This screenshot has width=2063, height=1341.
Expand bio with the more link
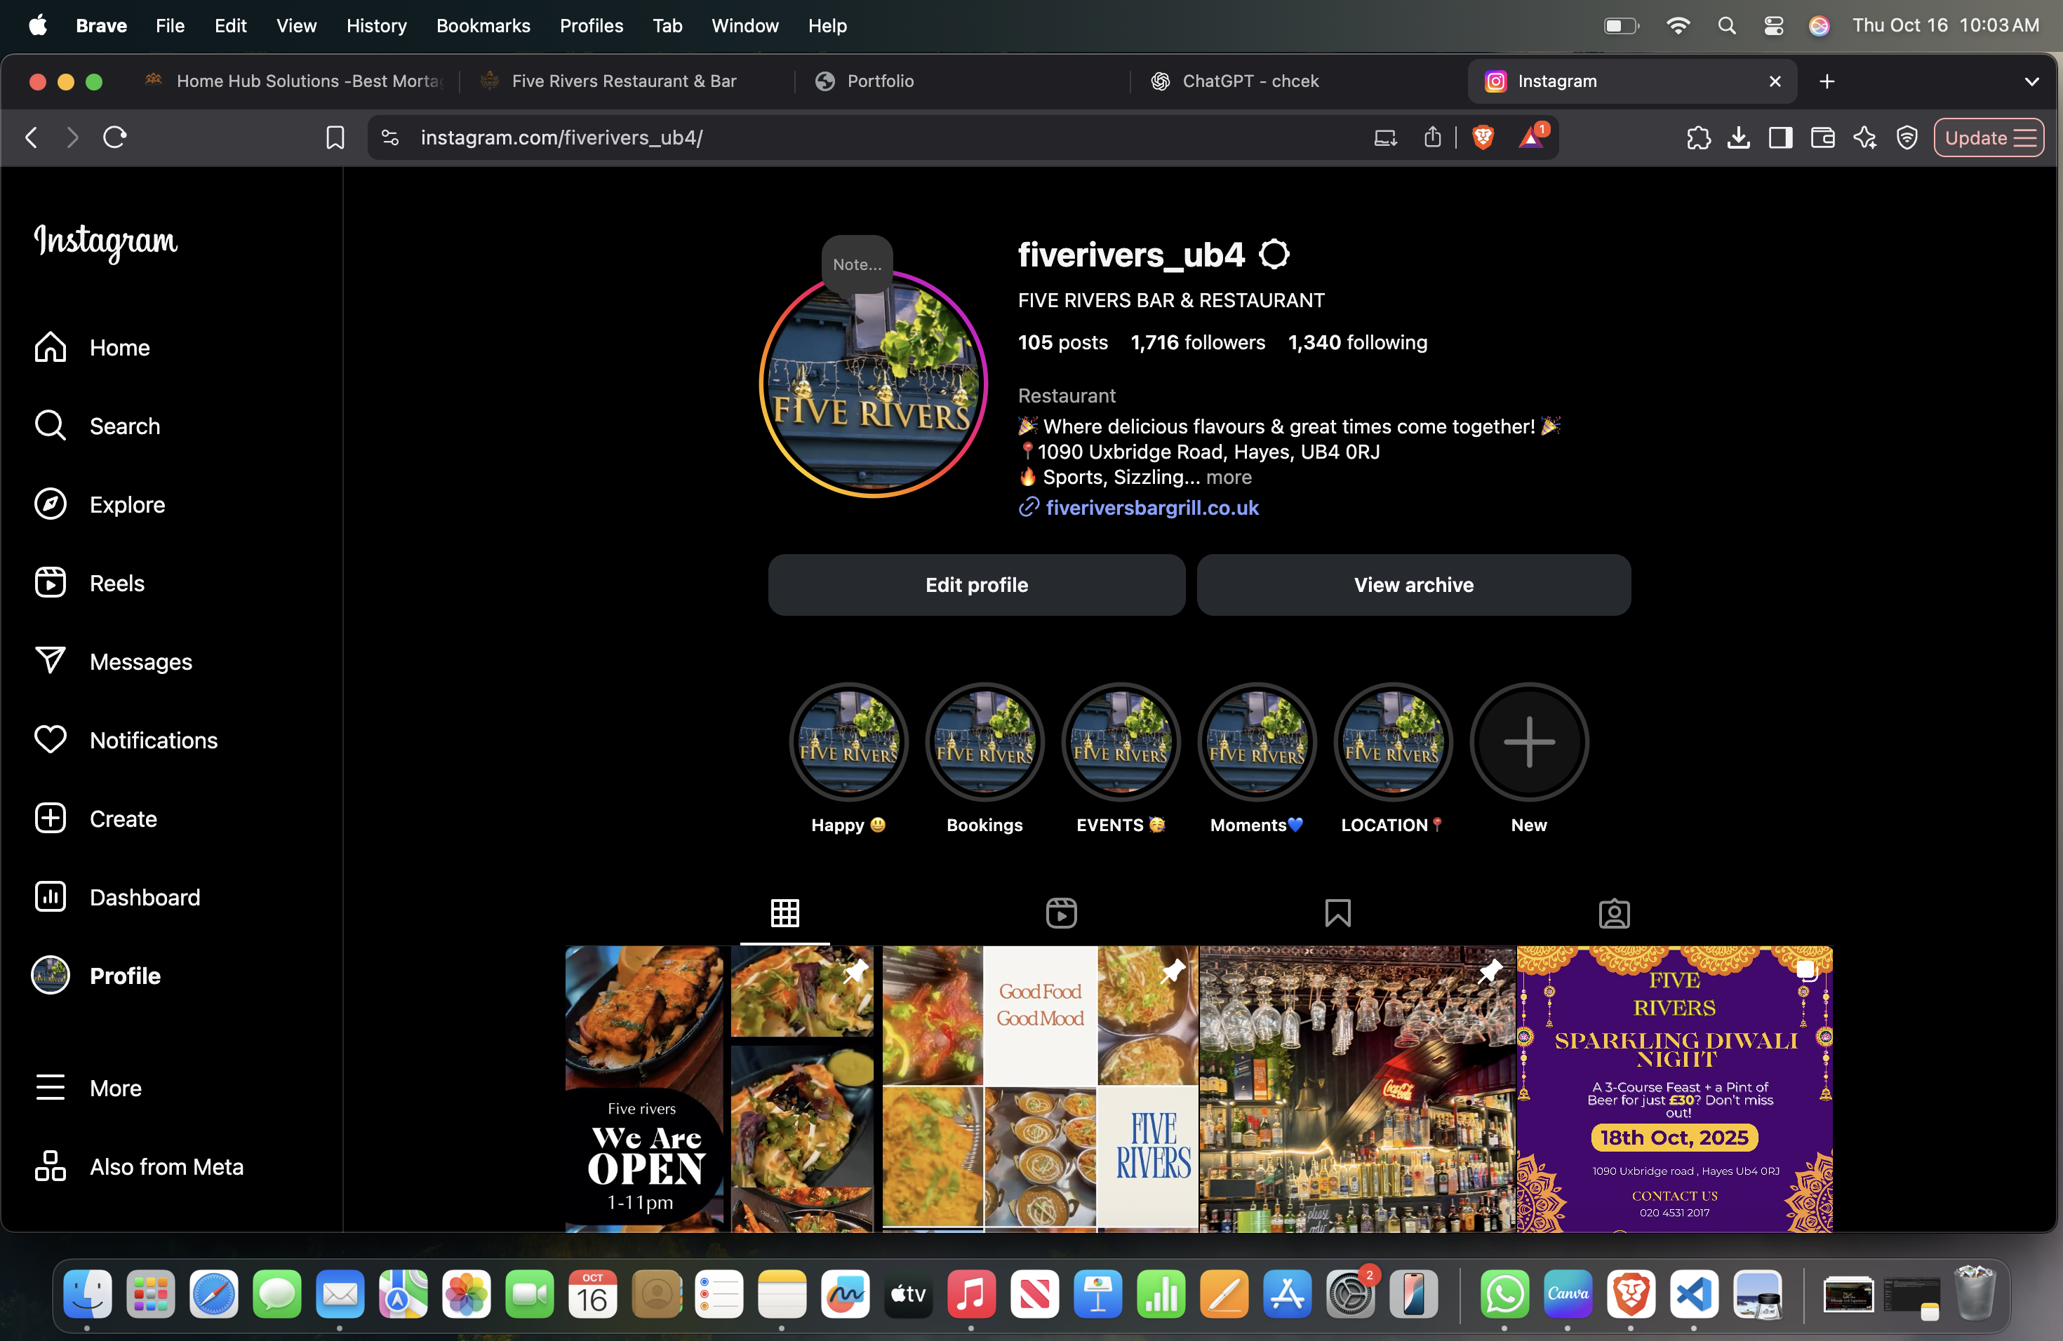[1228, 478]
